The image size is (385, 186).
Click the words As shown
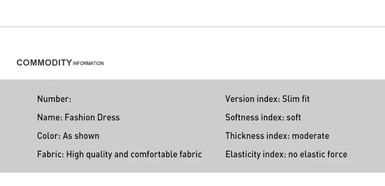coord(81,136)
